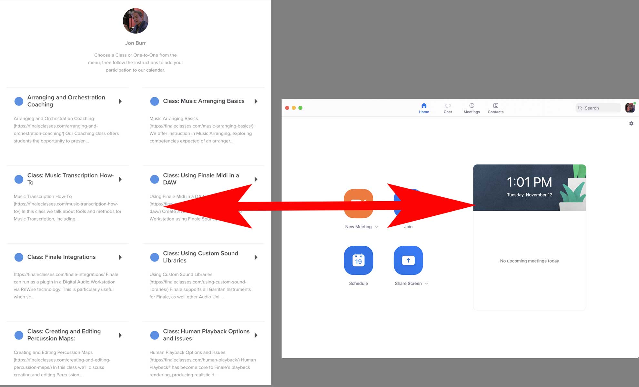Expand Class: Human Playback Options and Issues
The image size is (639, 387).
point(256,335)
